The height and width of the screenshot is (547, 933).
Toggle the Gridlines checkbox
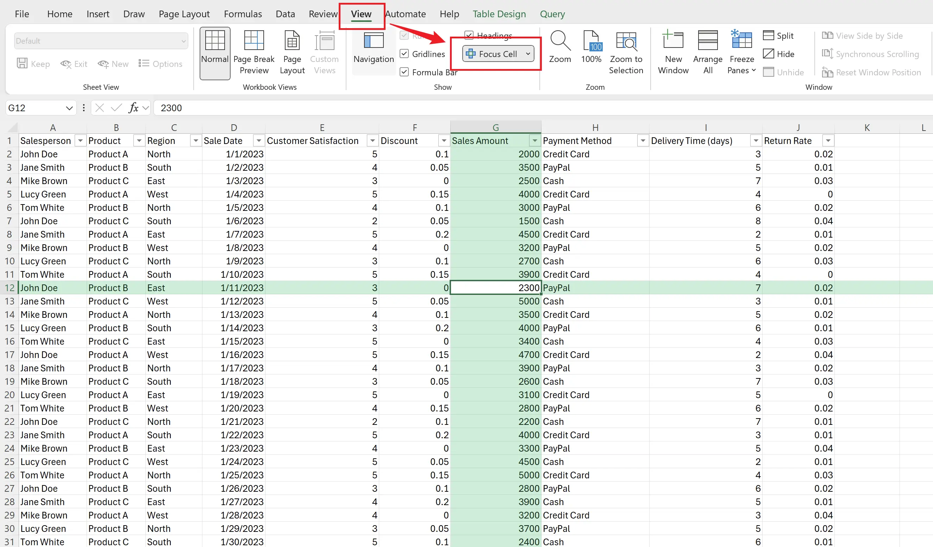coord(404,54)
